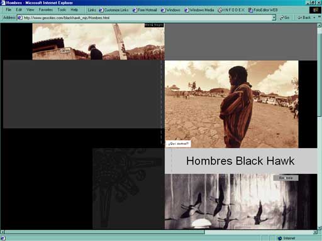The width and height of the screenshot is (322, 241).
Task: Click the Mana Negra label on top photo
Action: (154, 25)
